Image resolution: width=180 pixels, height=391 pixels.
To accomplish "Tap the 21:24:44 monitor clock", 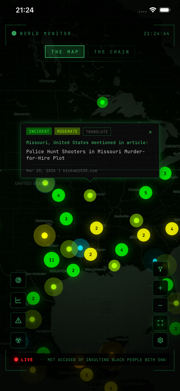I will pyautogui.click(x=157, y=34).
